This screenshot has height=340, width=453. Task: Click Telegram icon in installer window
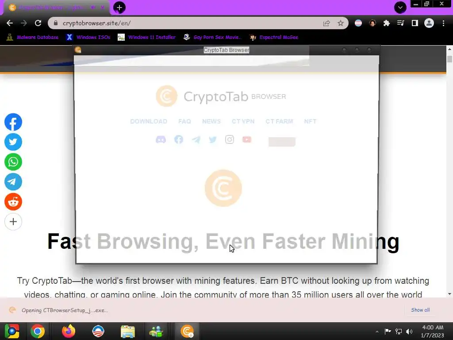coord(196,139)
